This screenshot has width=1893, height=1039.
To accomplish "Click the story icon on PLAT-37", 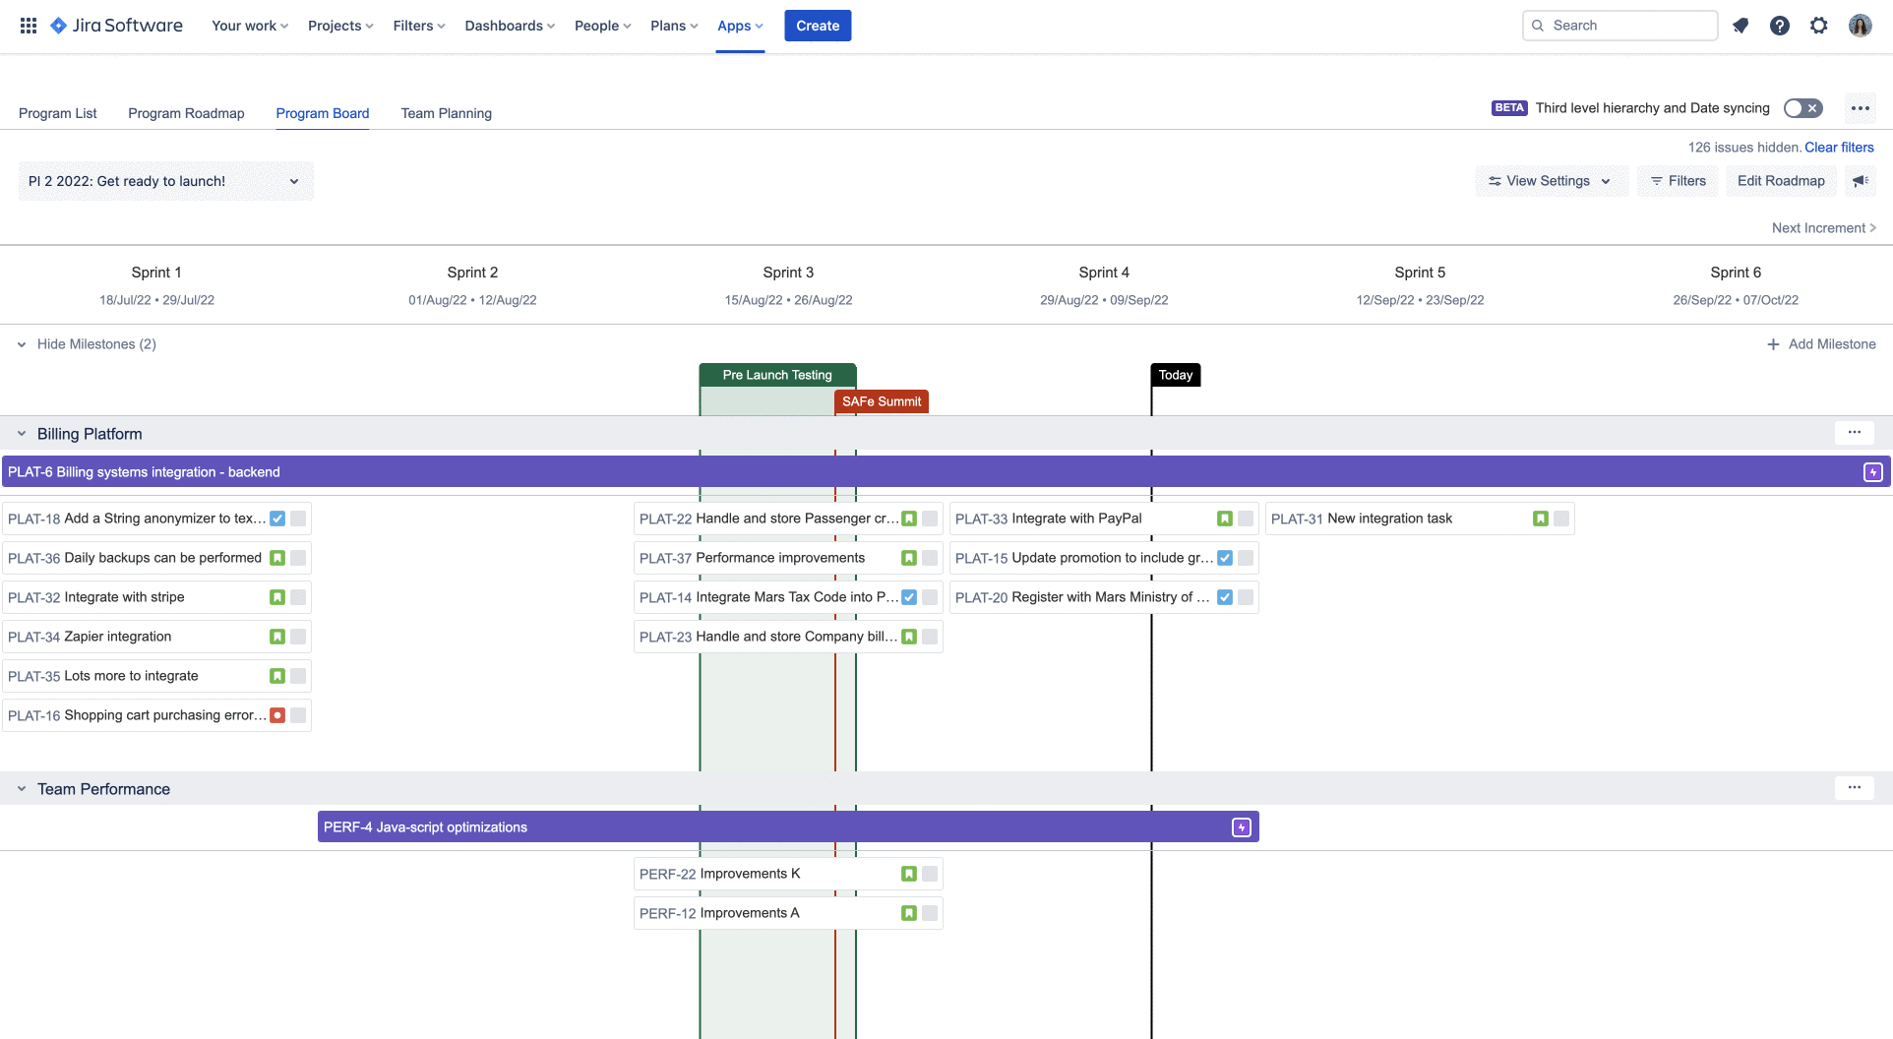I will point(909,558).
